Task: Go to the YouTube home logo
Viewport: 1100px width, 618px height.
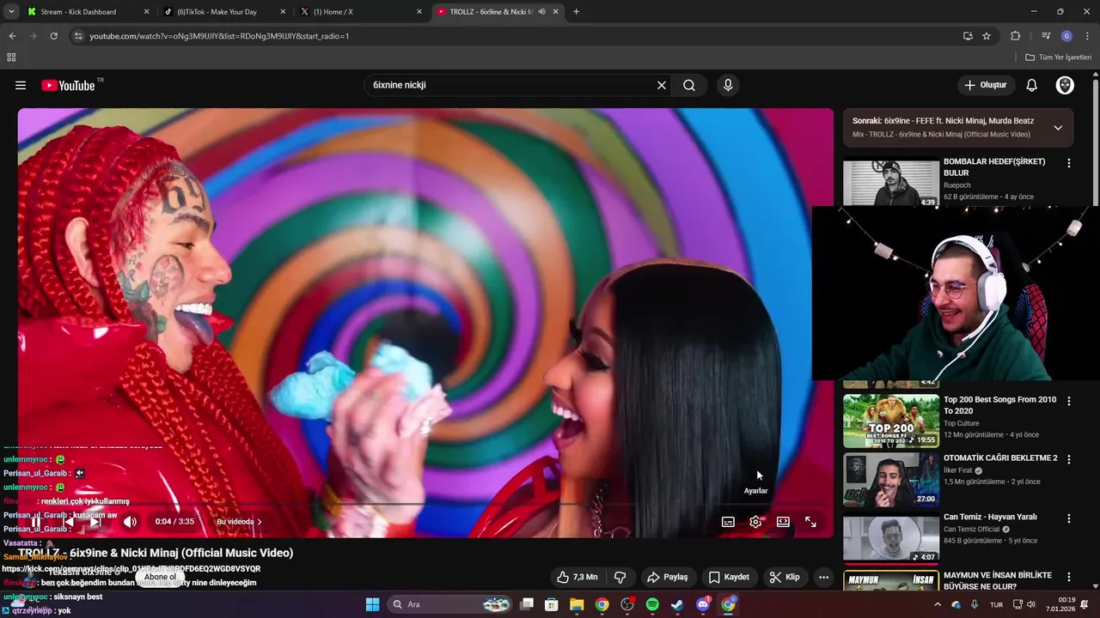Action: pos(68,85)
